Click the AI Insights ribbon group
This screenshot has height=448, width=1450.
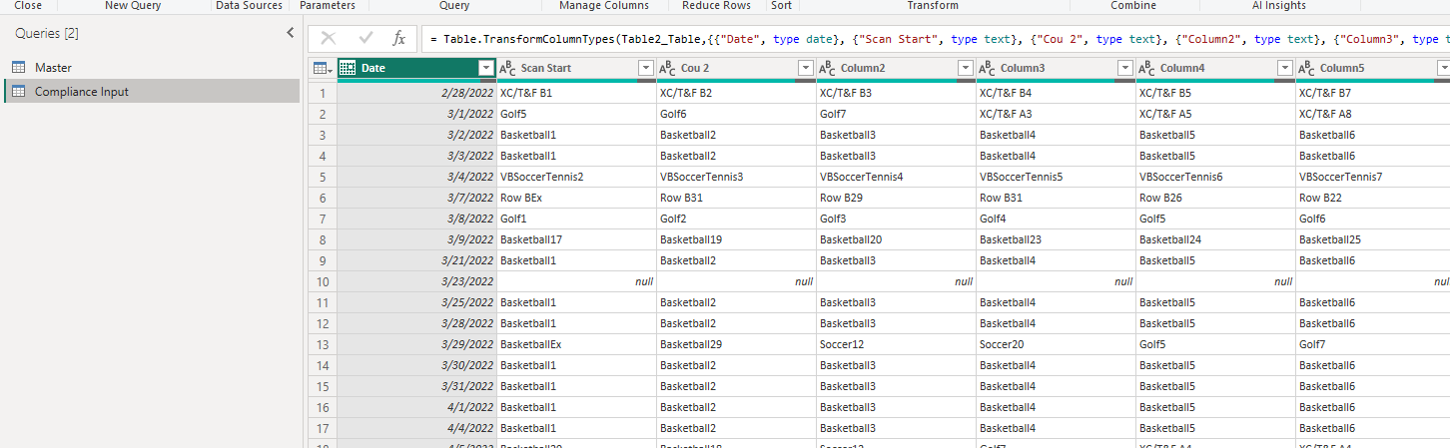point(1278,6)
